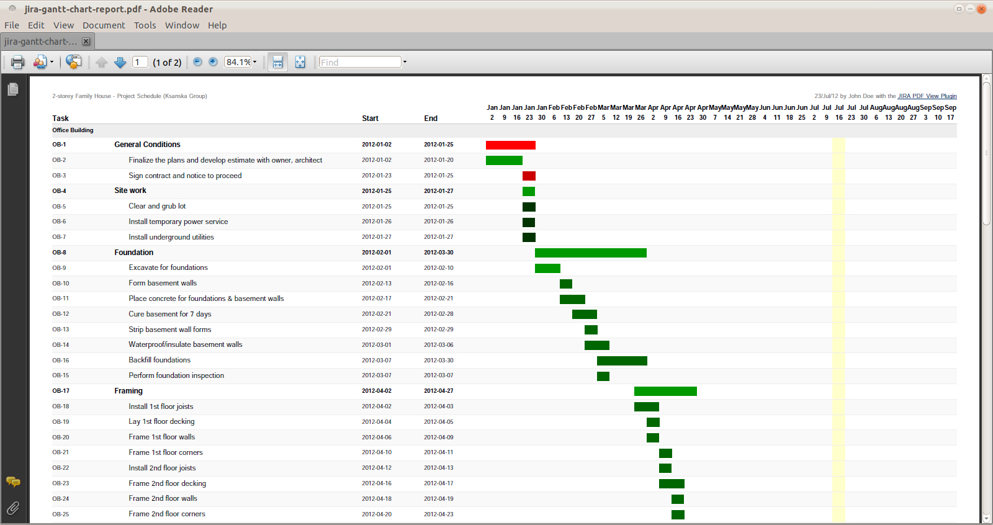Click the globe web conference icon
Screen dimensions: 993x525
pos(73,62)
